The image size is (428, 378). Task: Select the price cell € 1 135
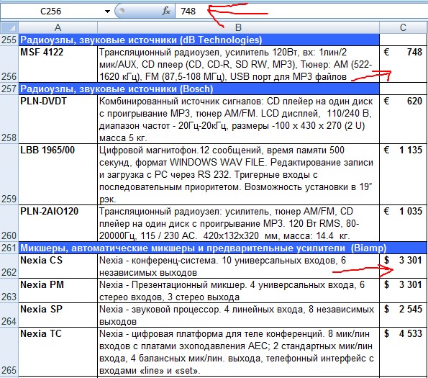[403, 174]
